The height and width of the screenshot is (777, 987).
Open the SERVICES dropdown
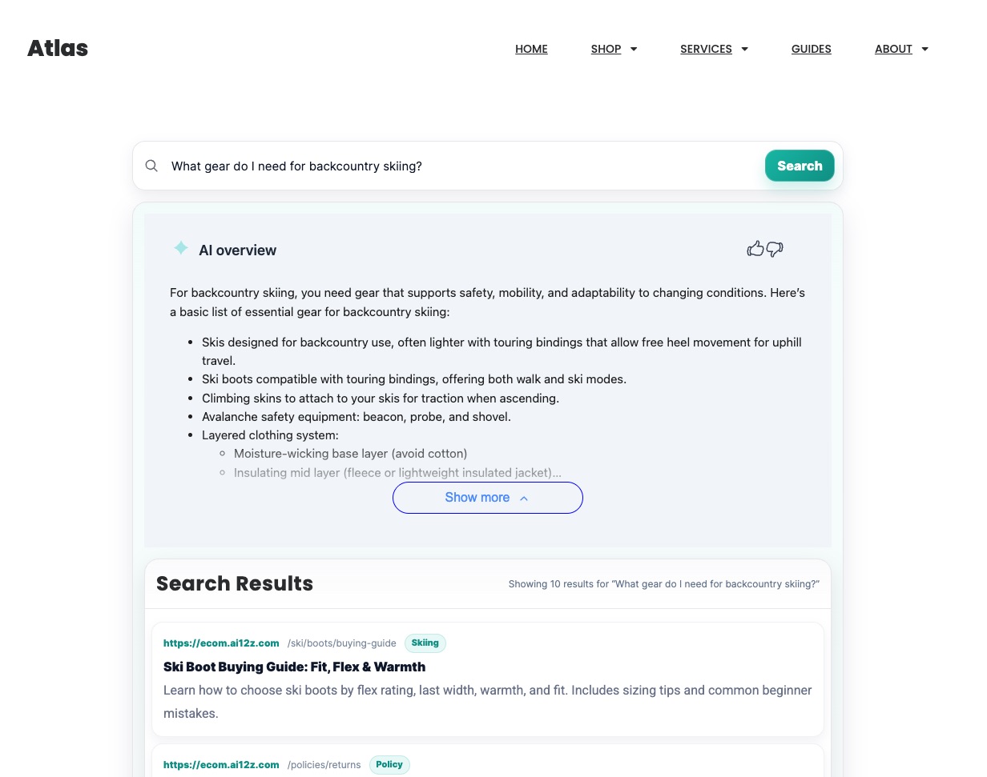tap(714, 49)
